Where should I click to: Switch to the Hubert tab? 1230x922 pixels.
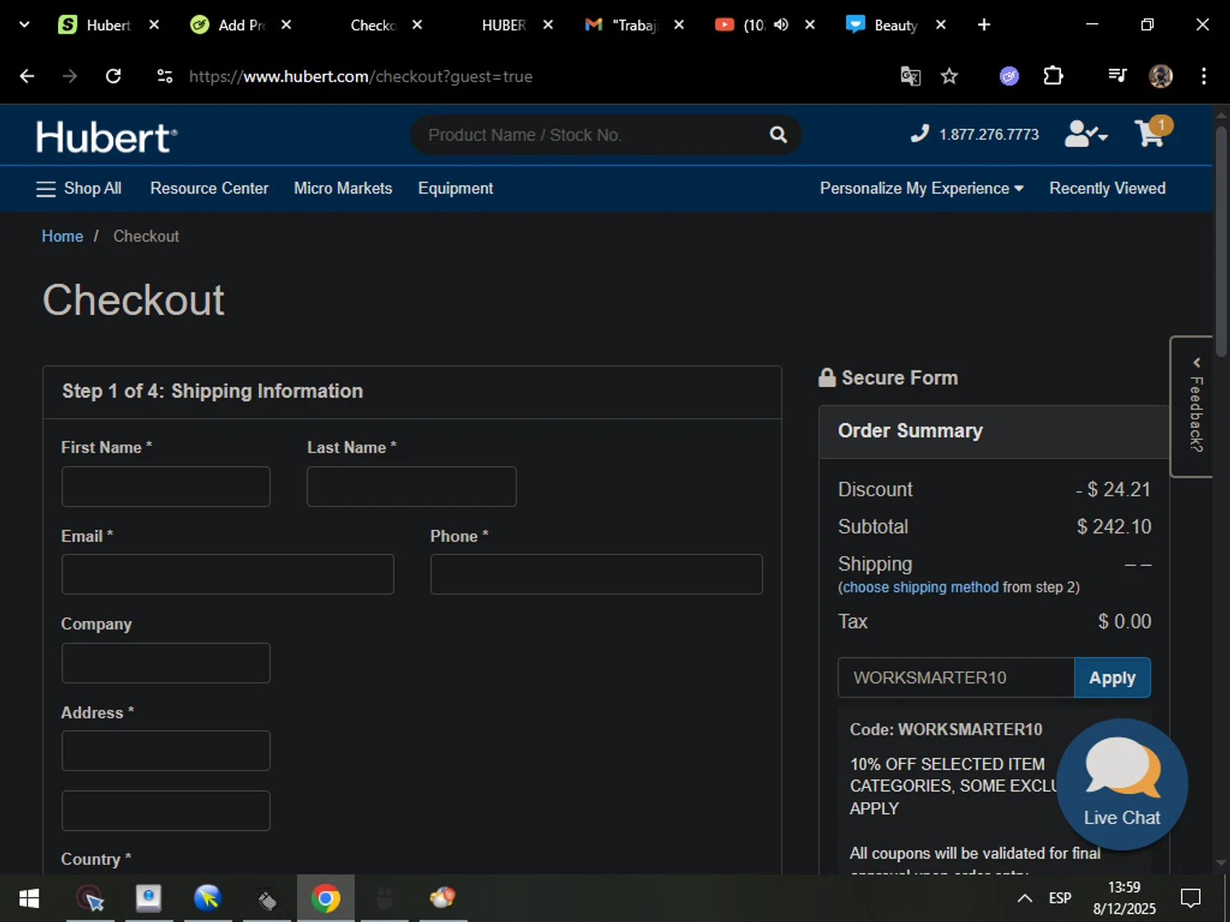point(107,25)
